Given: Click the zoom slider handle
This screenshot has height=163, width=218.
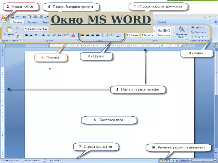Looking at the screenshot, I should (x=203, y=160).
